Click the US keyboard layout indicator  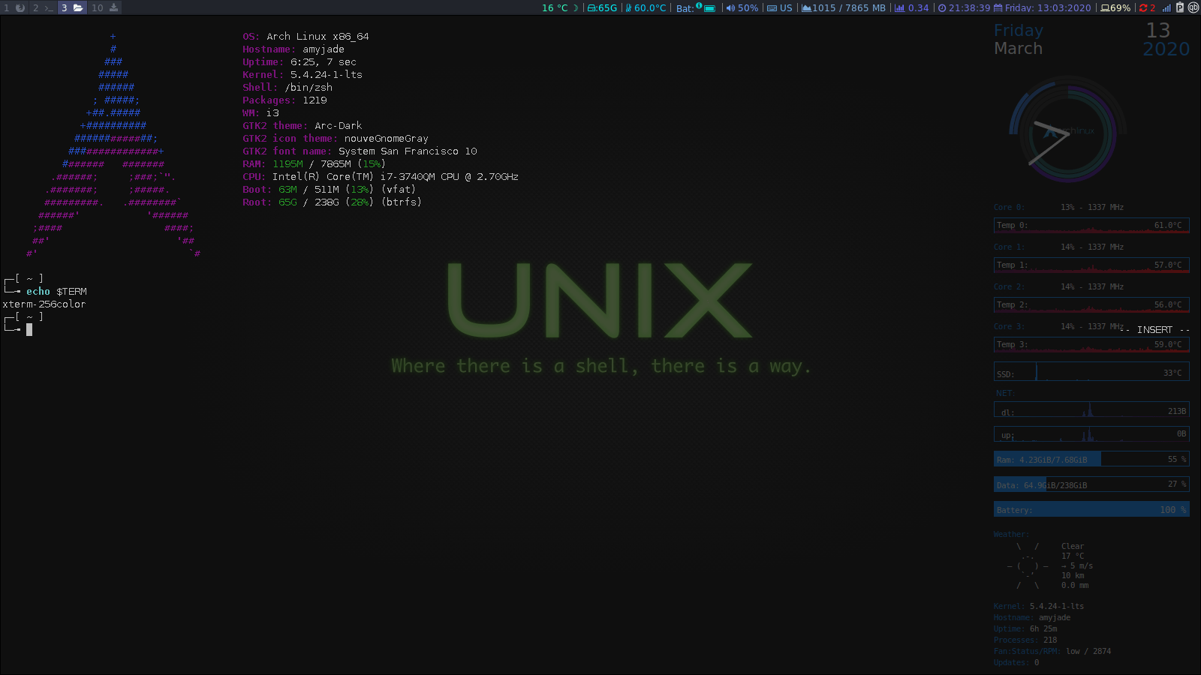pos(779,8)
